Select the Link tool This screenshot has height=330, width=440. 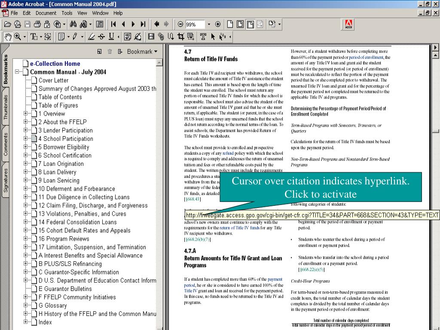[161, 37]
